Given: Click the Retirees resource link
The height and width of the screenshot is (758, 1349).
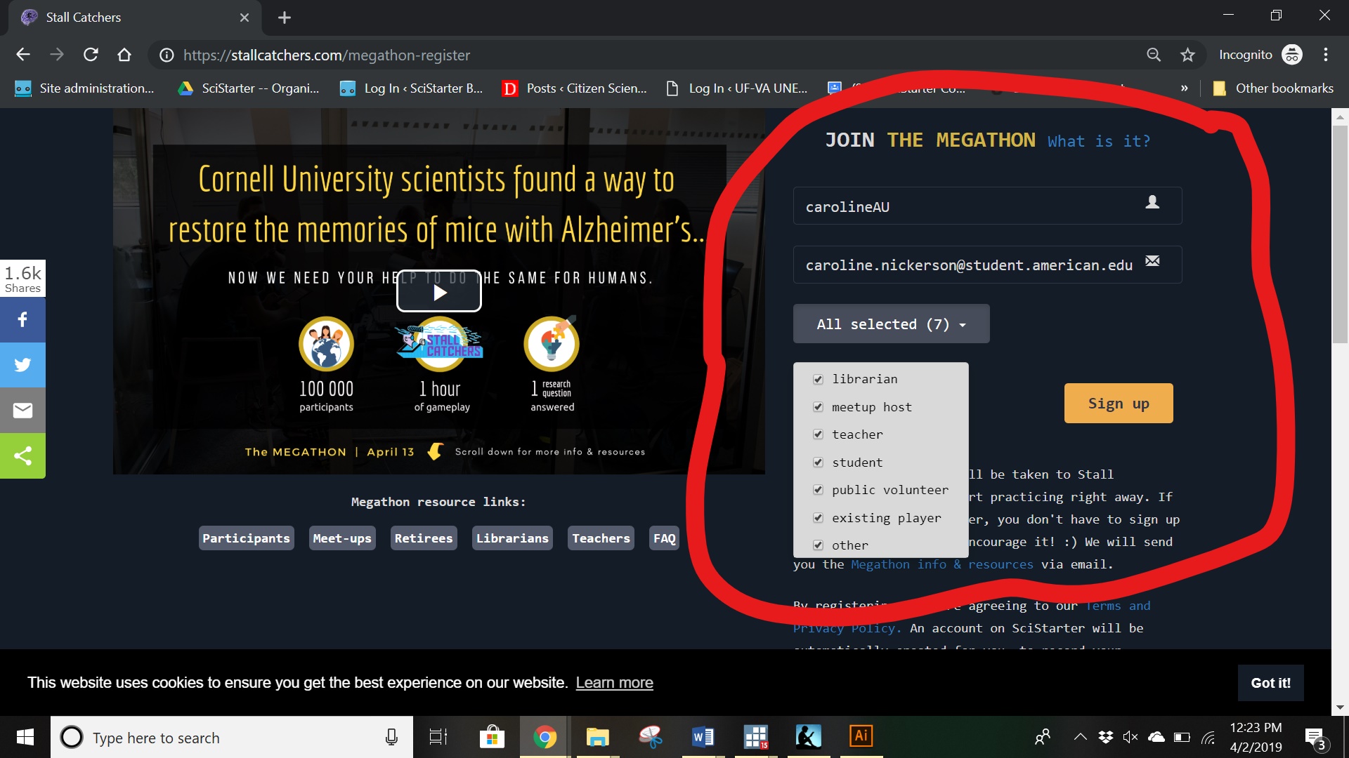Looking at the screenshot, I should coord(424,538).
